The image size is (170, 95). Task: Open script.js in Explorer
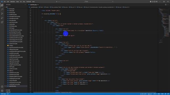[11, 46]
